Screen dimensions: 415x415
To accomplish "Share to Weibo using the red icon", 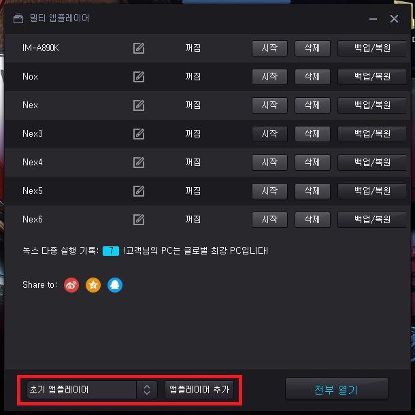I will [x=71, y=285].
